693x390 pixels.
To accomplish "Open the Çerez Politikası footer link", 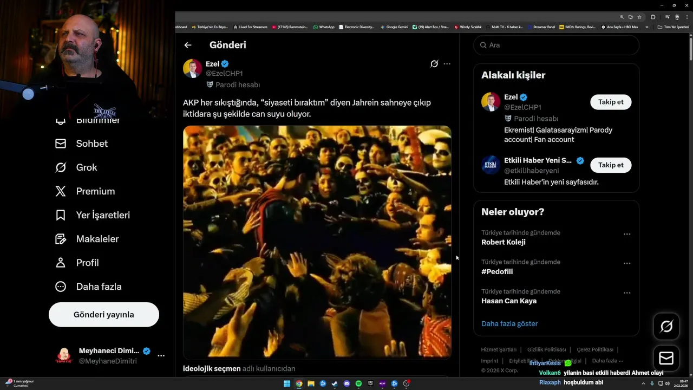I will [x=595, y=349].
